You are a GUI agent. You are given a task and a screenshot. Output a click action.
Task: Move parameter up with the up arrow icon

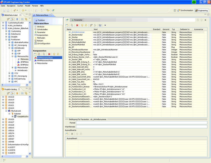(x=82, y=25)
